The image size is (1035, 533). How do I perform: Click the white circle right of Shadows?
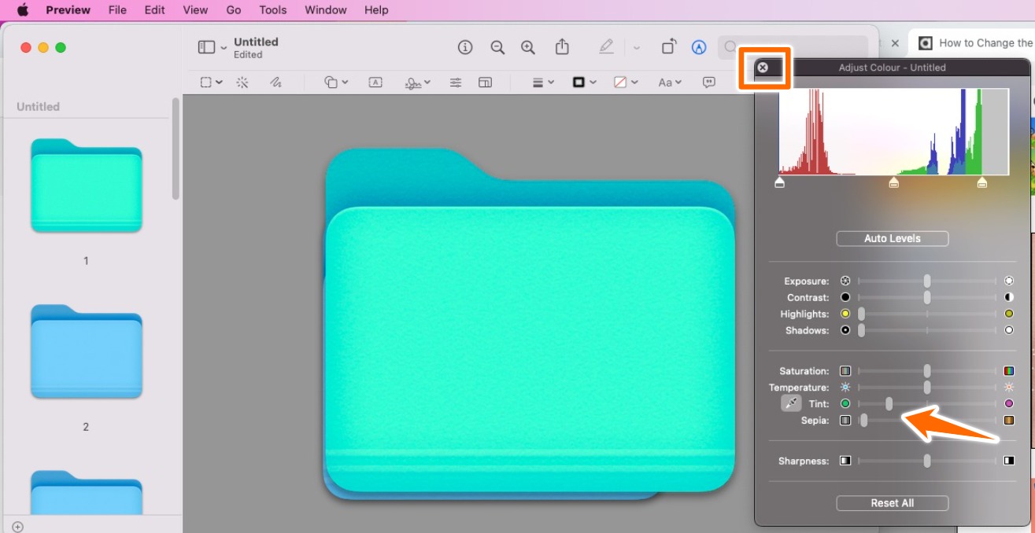point(1009,331)
